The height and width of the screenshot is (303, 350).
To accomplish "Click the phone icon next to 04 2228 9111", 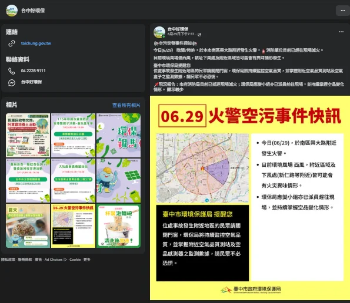I will click(x=12, y=71).
